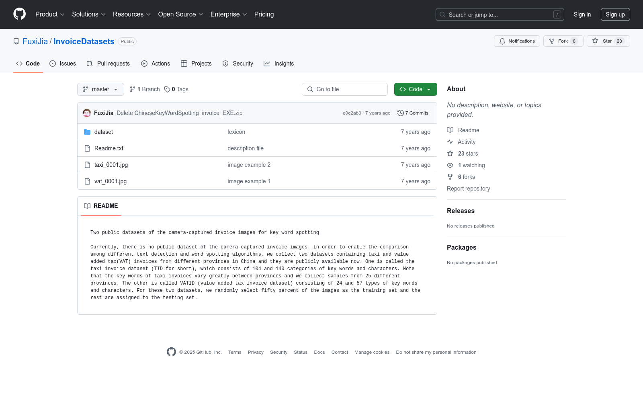This screenshot has height=402, width=643.
Task: Click the Sign up button
Action: pos(615,14)
